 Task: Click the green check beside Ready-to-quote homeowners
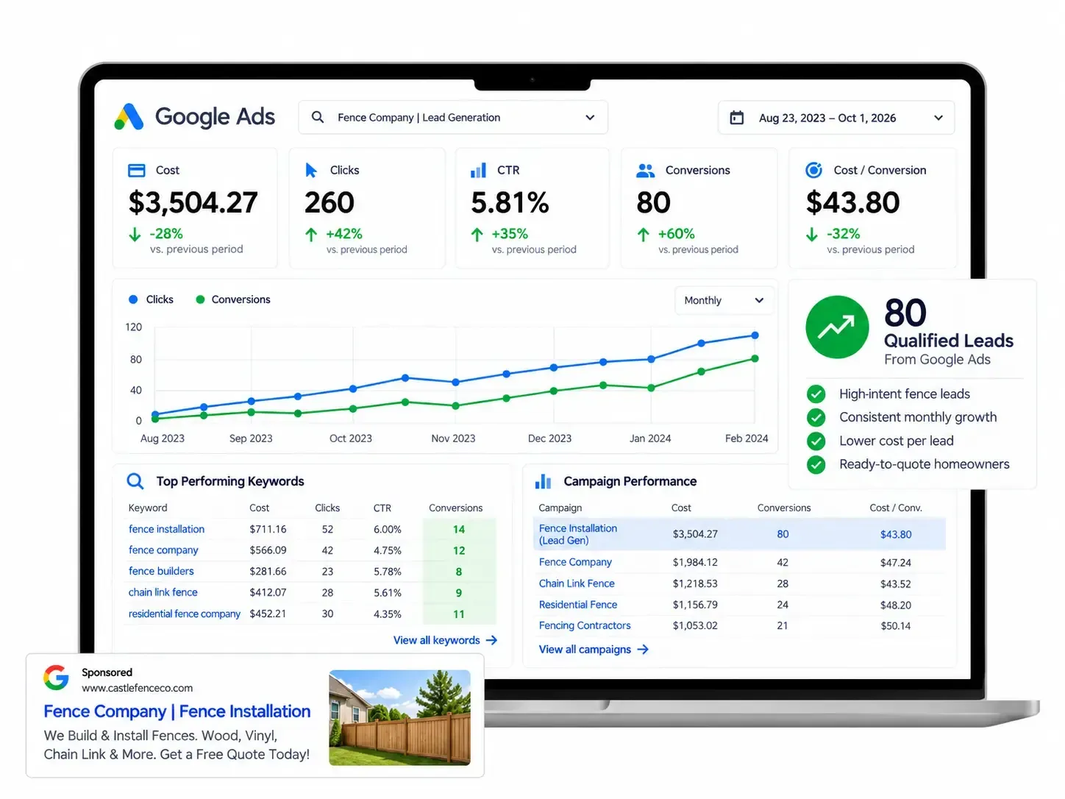(816, 465)
